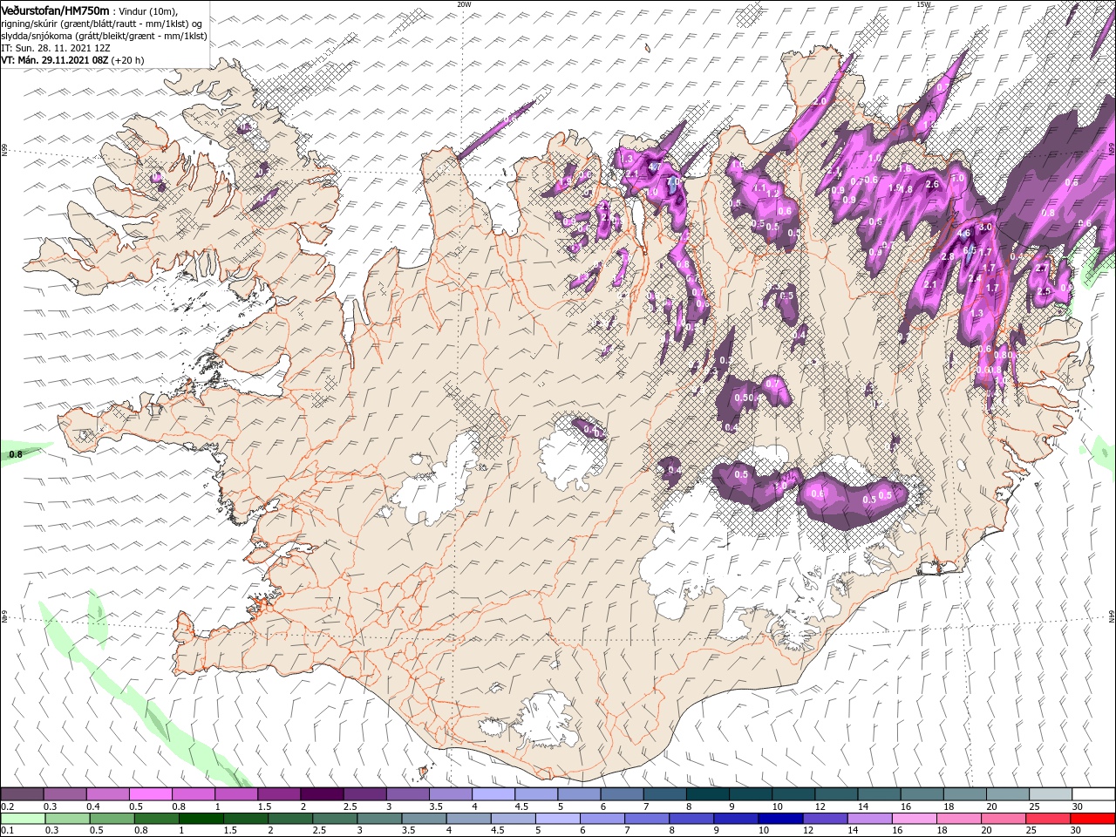
Task: Click the darkest purple 2–2.5 snow swatch
Action: (x=322, y=794)
